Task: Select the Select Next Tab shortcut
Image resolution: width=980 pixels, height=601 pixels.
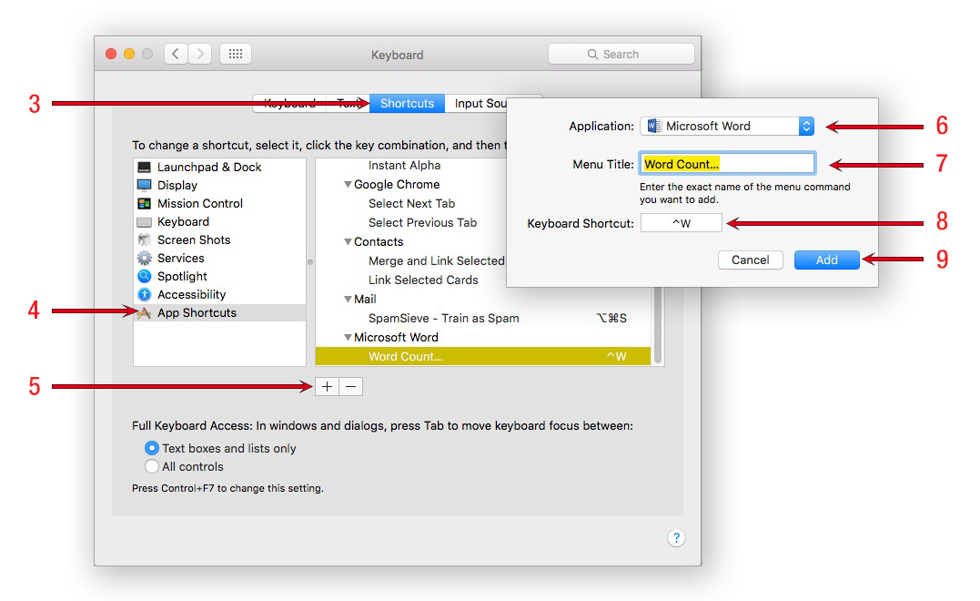Action: coord(411,203)
